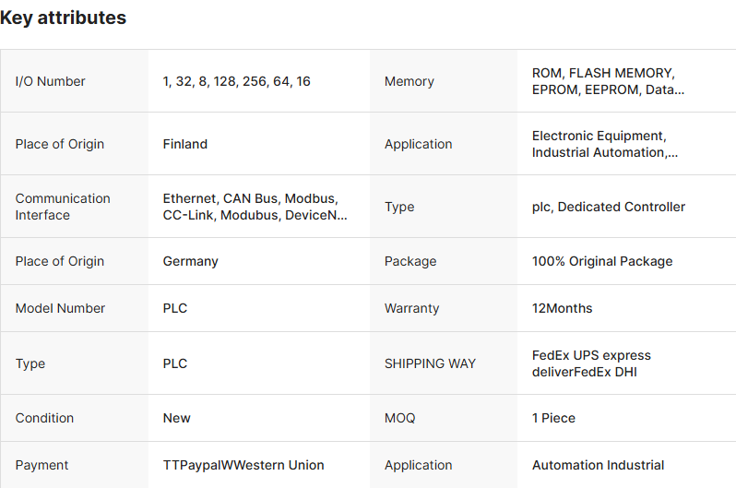Screen dimensions: 736x488
Task: Click the truncated Memory value starting with ROM
Action: [x=608, y=81]
